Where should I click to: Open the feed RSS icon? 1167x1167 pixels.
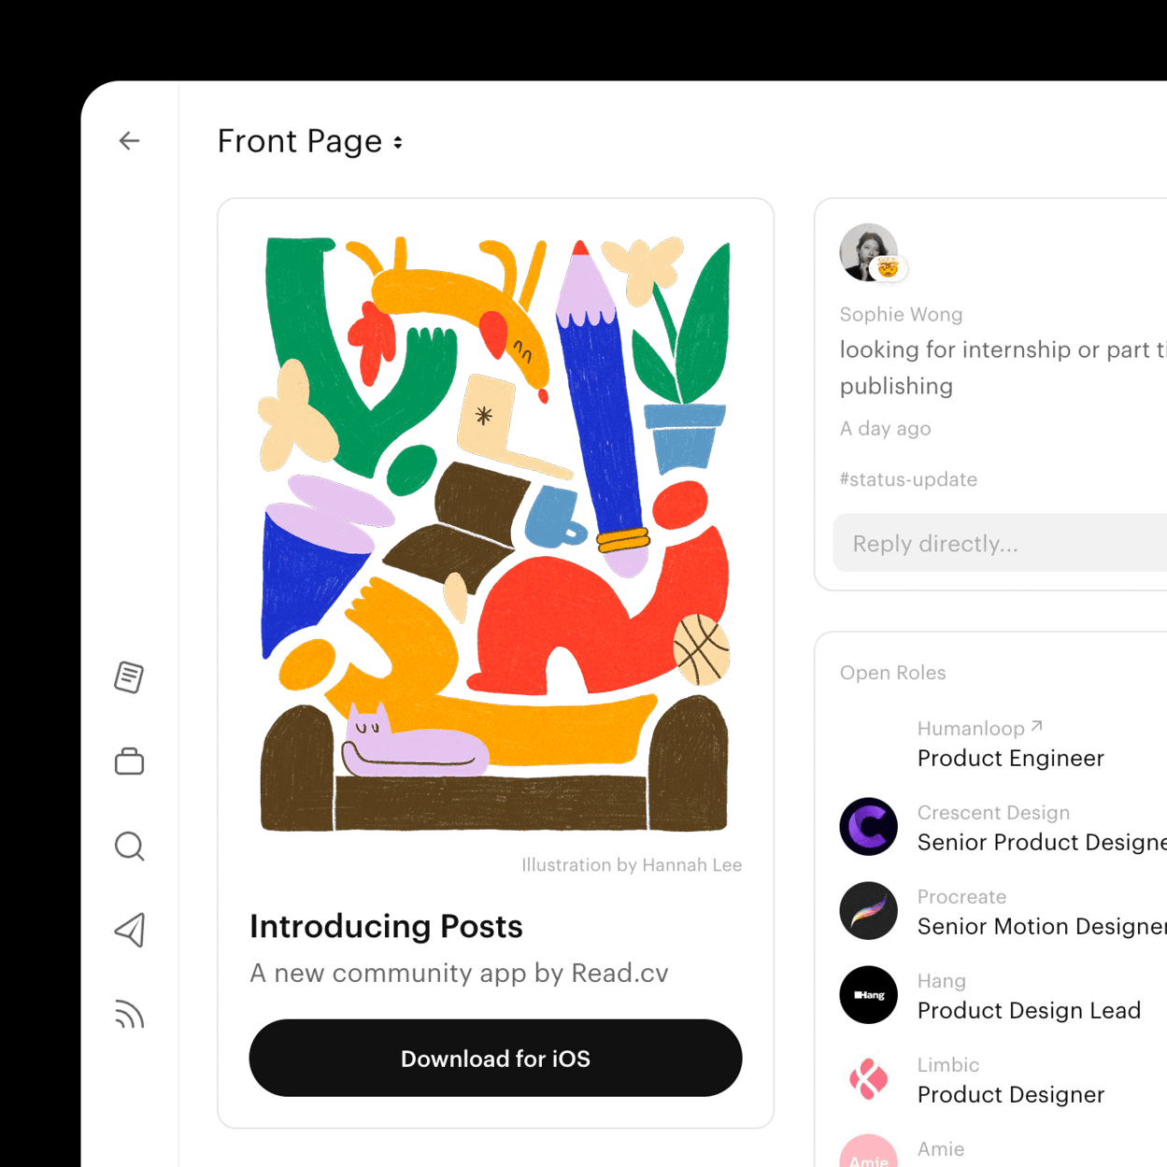129,1015
